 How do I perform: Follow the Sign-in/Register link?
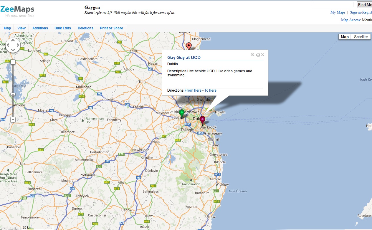pyautogui.click(x=361, y=12)
